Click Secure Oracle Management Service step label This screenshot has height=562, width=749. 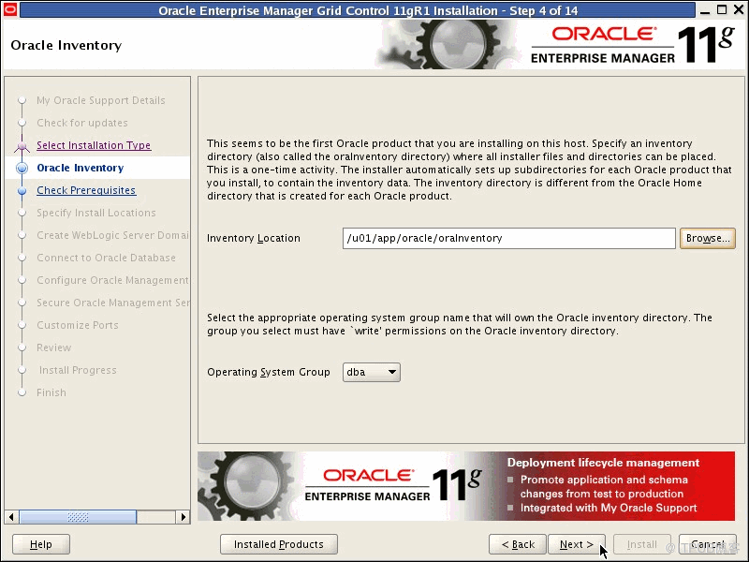[113, 303]
